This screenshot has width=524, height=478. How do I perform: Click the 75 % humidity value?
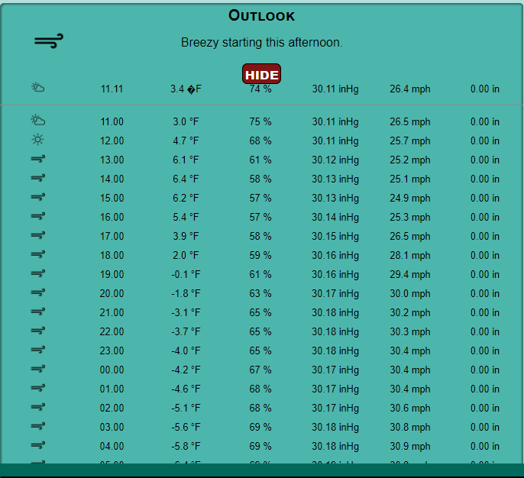click(x=260, y=121)
